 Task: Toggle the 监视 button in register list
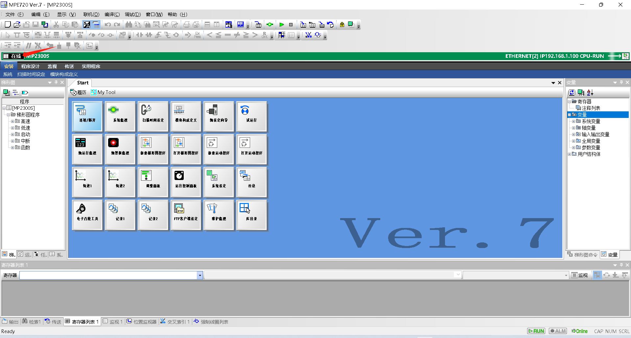click(580, 275)
